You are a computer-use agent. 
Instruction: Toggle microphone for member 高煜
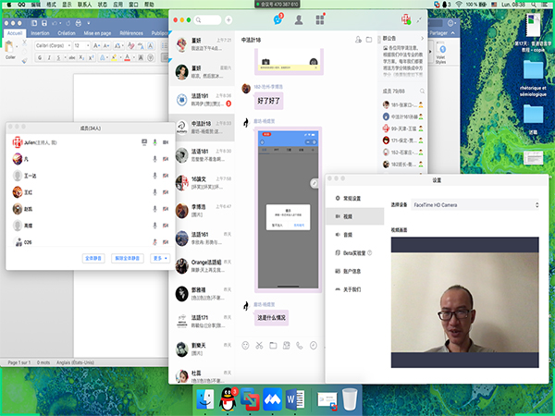[x=154, y=226]
